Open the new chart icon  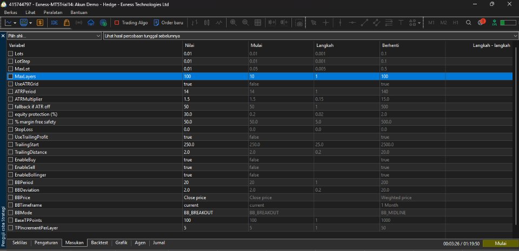pyautogui.click(x=8, y=23)
